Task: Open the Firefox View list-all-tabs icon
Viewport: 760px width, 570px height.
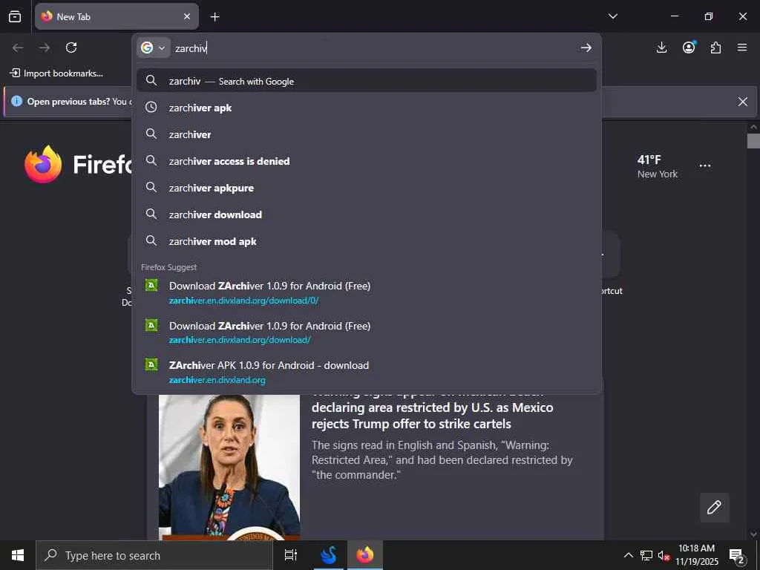Action: [x=15, y=16]
